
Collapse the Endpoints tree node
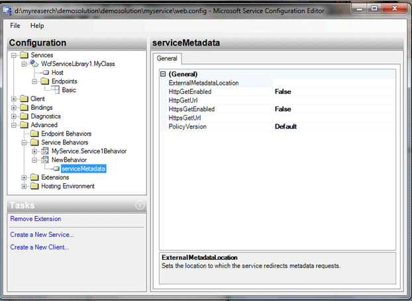pos(34,81)
